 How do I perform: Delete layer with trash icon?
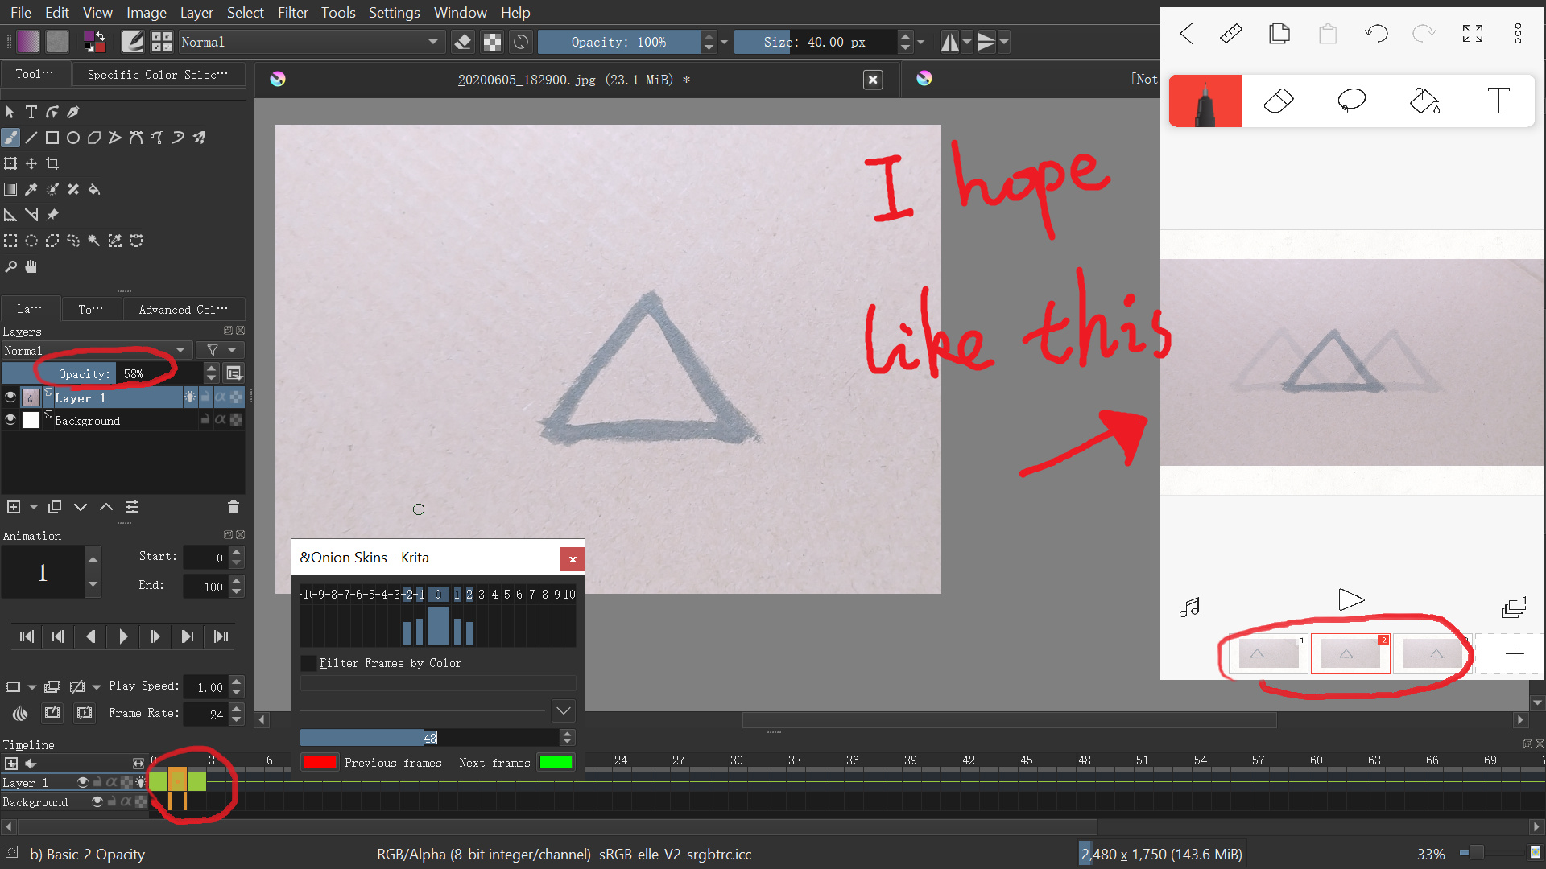click(234, 507)
